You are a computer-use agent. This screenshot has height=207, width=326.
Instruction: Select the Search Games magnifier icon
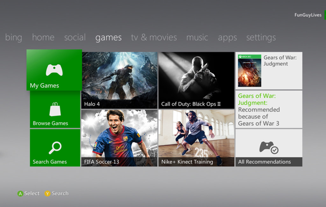(55, 148)
